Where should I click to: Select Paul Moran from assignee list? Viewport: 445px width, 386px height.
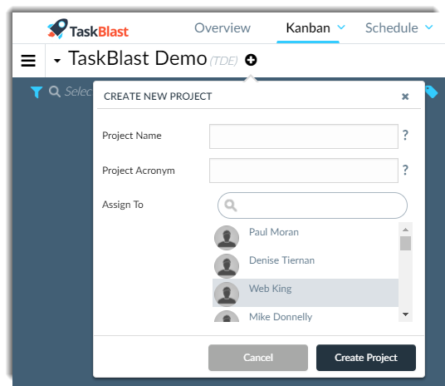(306, 236)
